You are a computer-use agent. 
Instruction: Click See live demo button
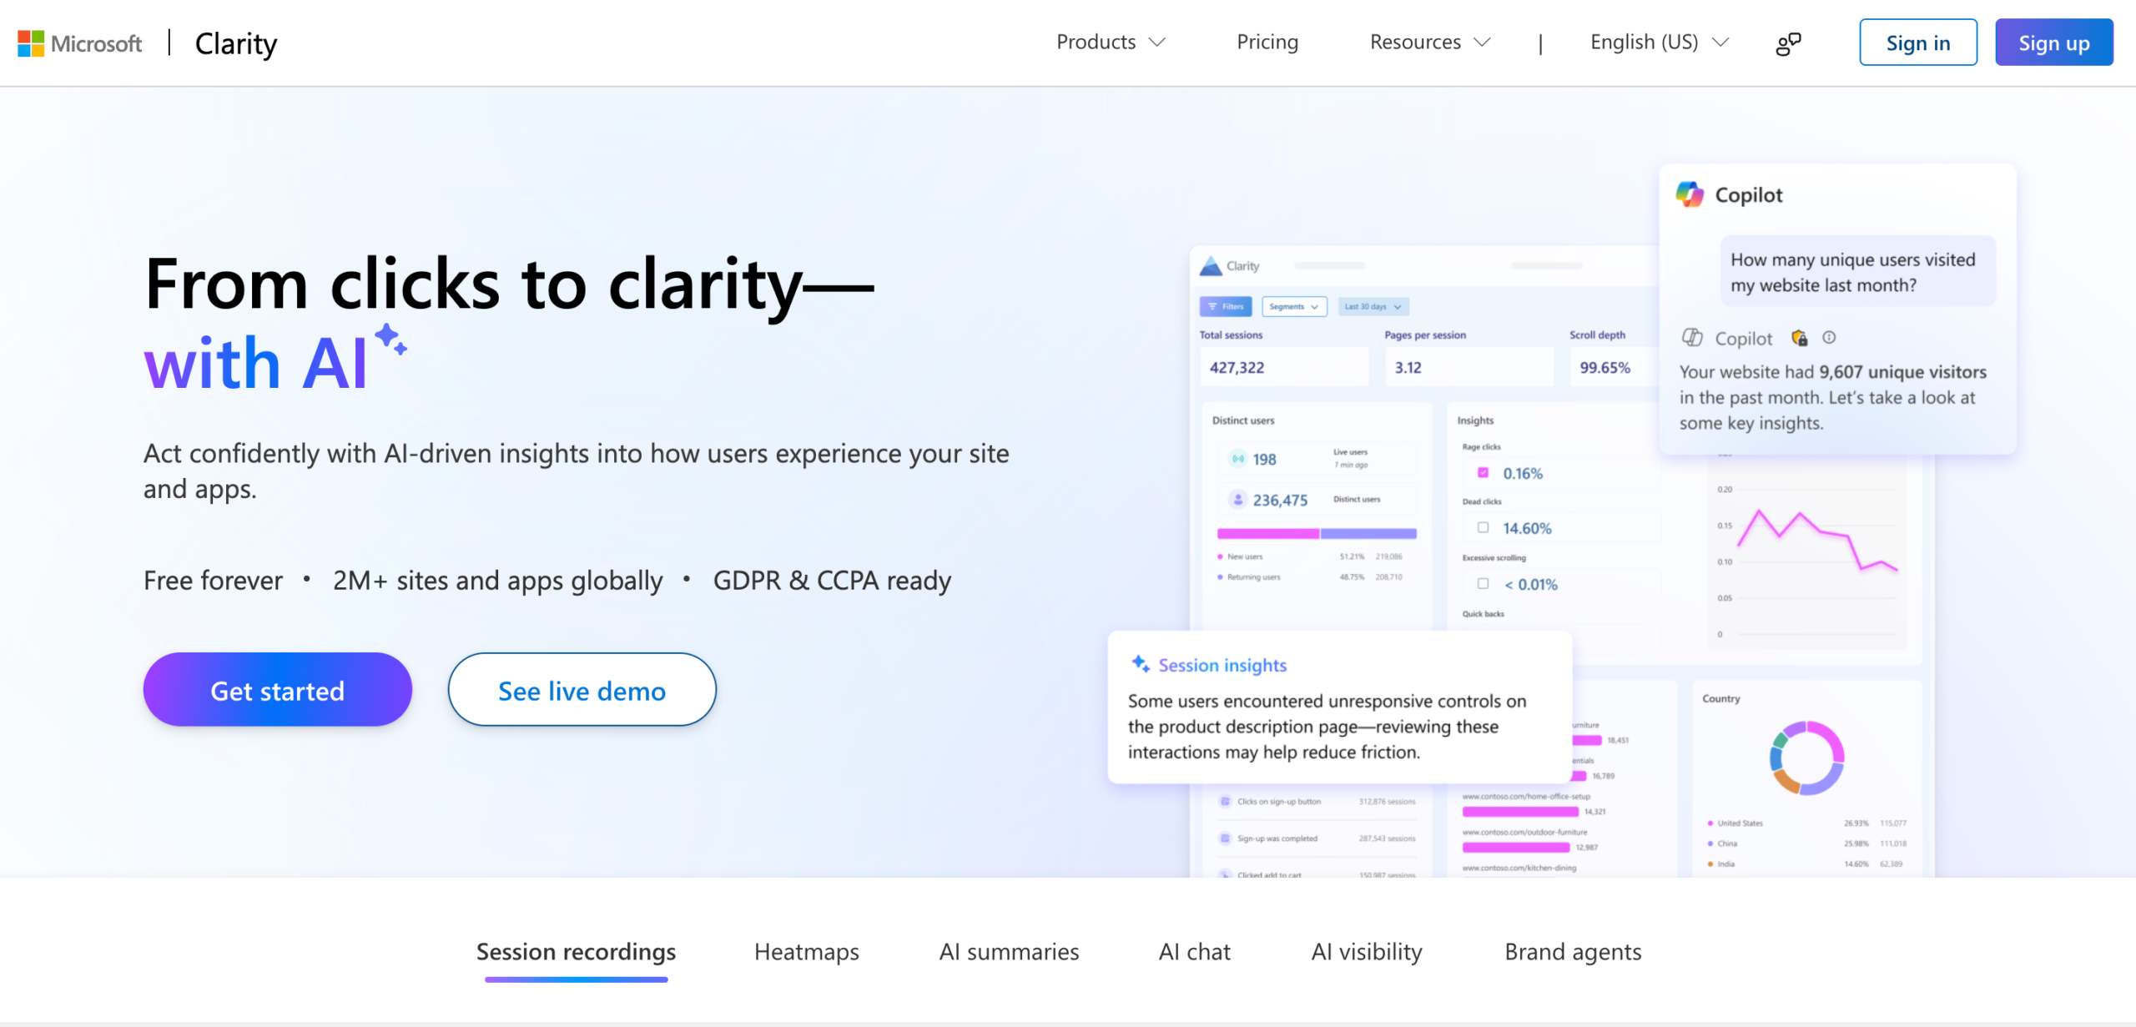[582, 690]
